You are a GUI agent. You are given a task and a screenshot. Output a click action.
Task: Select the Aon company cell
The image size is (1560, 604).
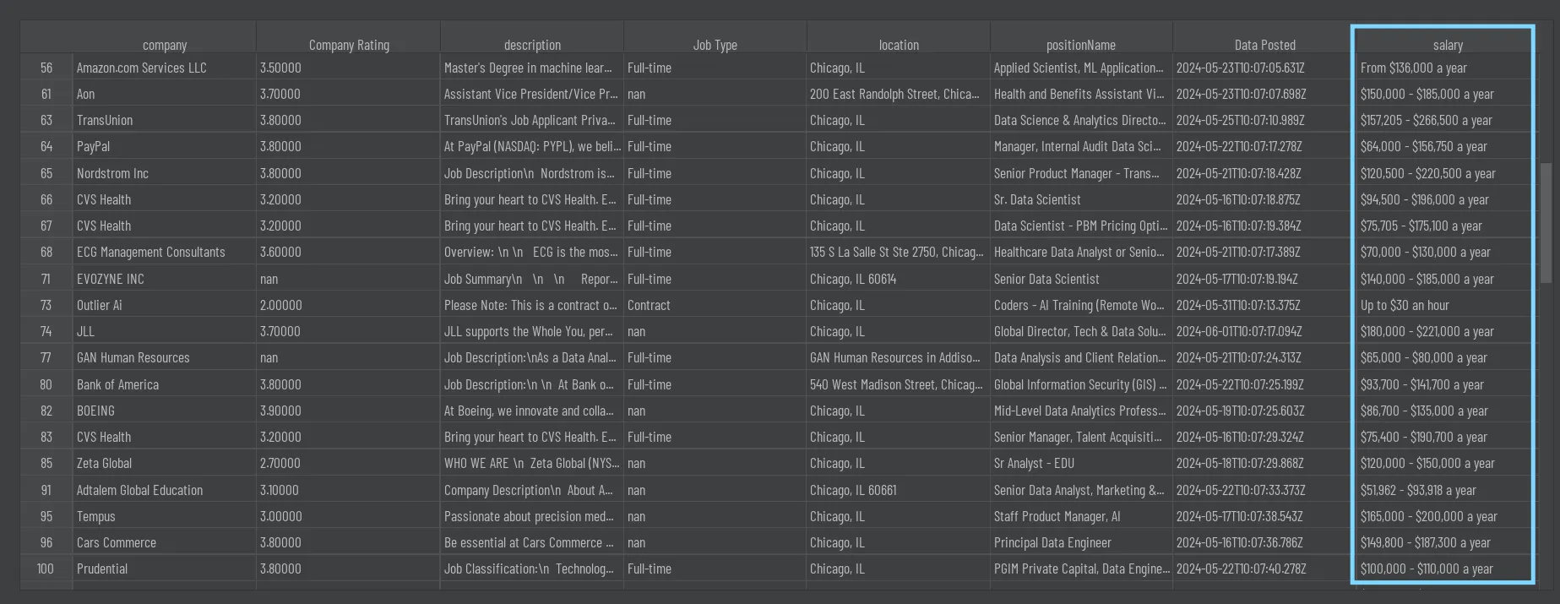[x=164, y=94]
